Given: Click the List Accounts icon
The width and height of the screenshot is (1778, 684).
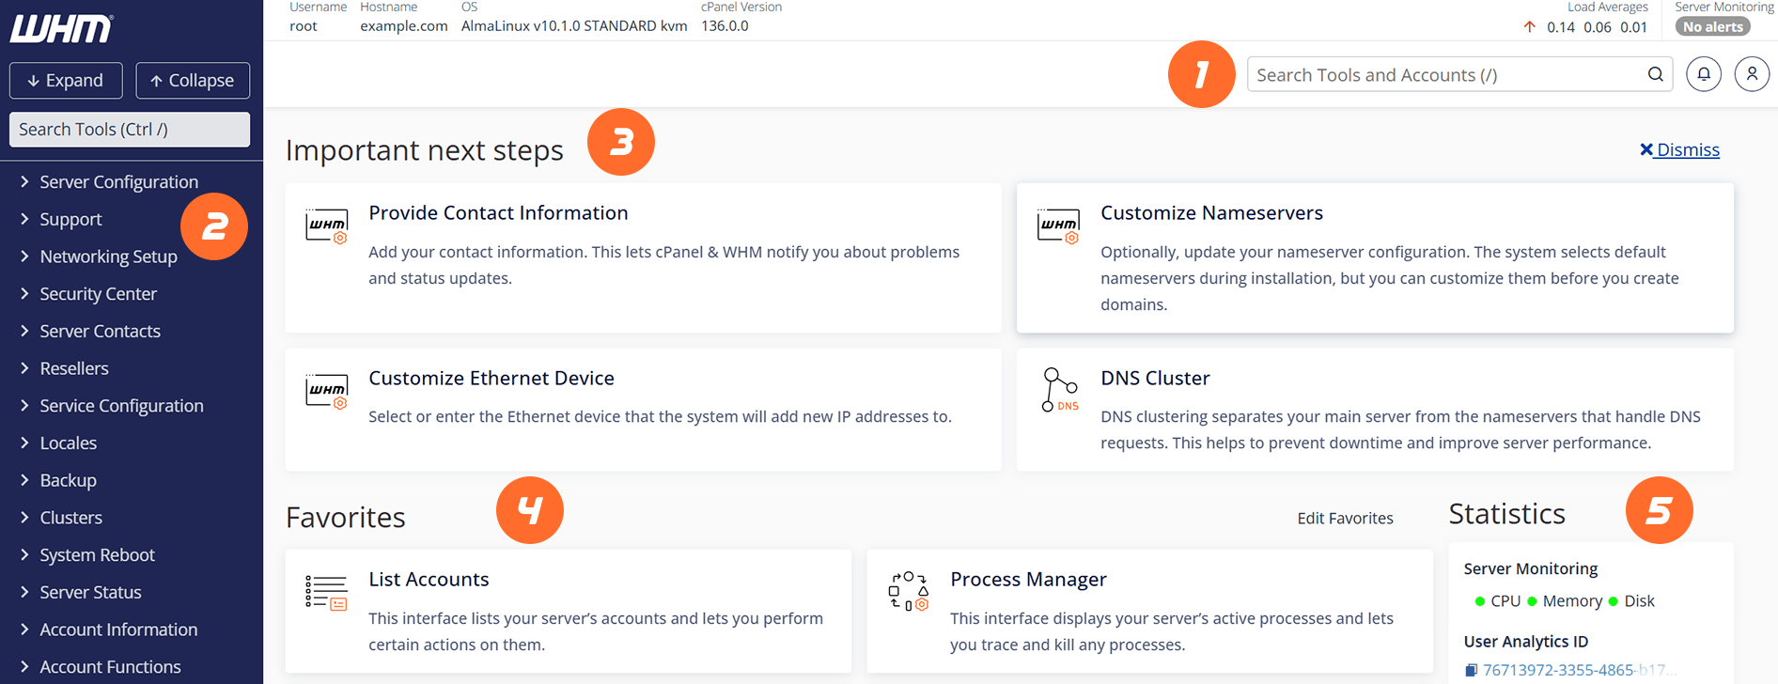Looking at the screenshot, I should click(x=327, y=593).
